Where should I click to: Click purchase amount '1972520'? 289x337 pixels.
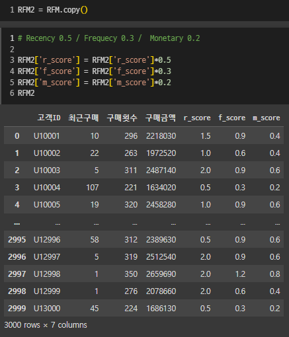161,153
